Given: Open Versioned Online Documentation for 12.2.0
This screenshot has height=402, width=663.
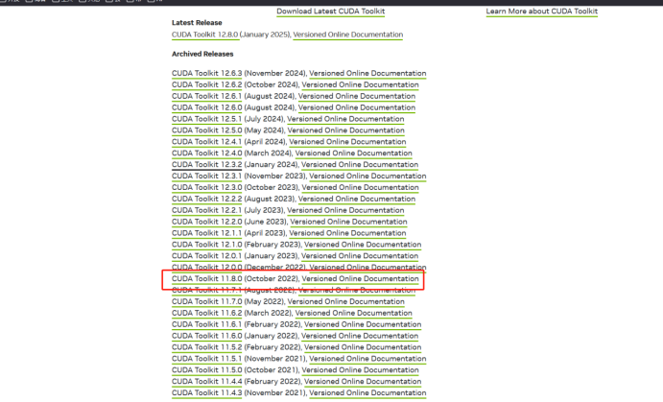Looking at the screenshot, I should click(348, 222).
